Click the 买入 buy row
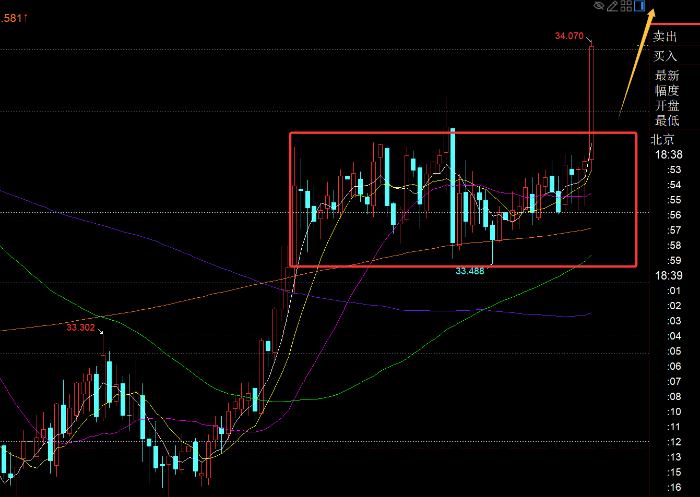 point(674,56)
